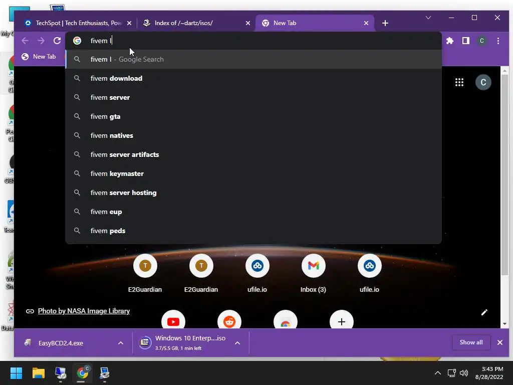513x385 pixels.
Task: Open the first ufile.io shortcut
Action: (x=257, y=274)
